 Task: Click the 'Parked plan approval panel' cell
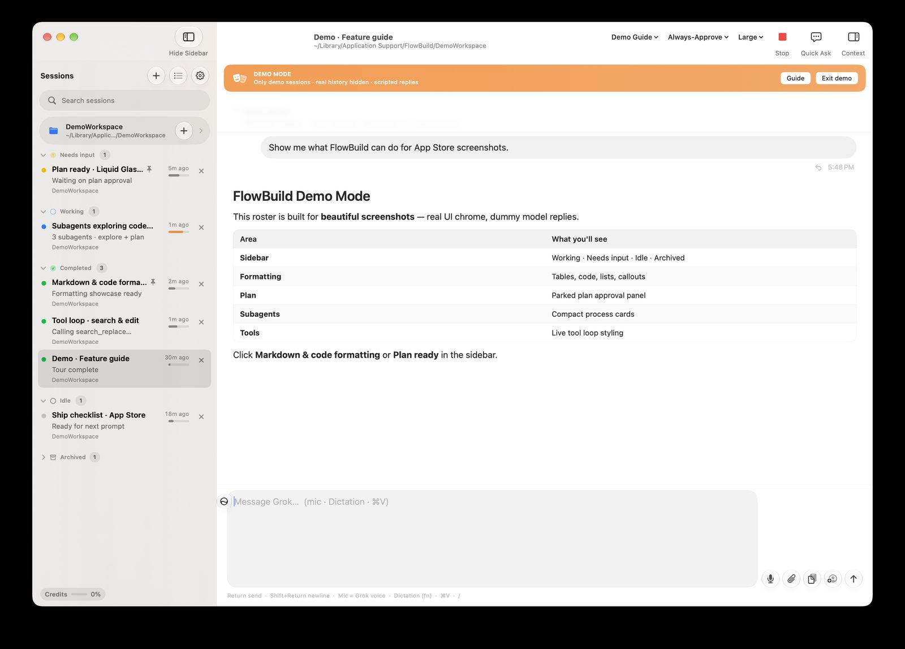coord(598,295)
